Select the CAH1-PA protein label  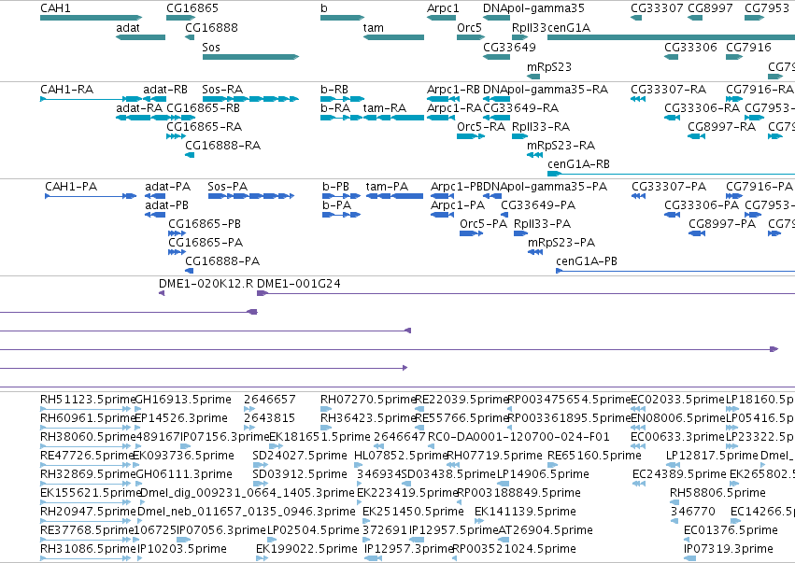pyautogui.click(x=71, y=187)
